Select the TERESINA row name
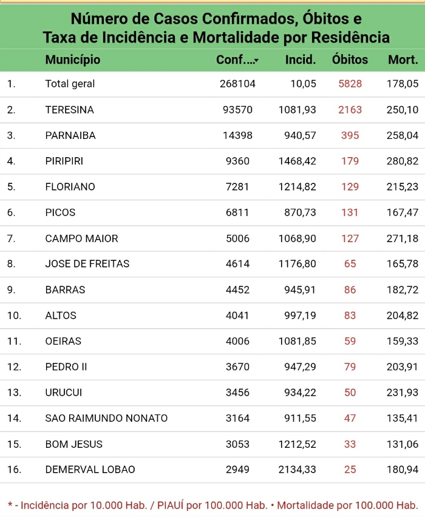 pyautogui.click(x=70, y=109)
